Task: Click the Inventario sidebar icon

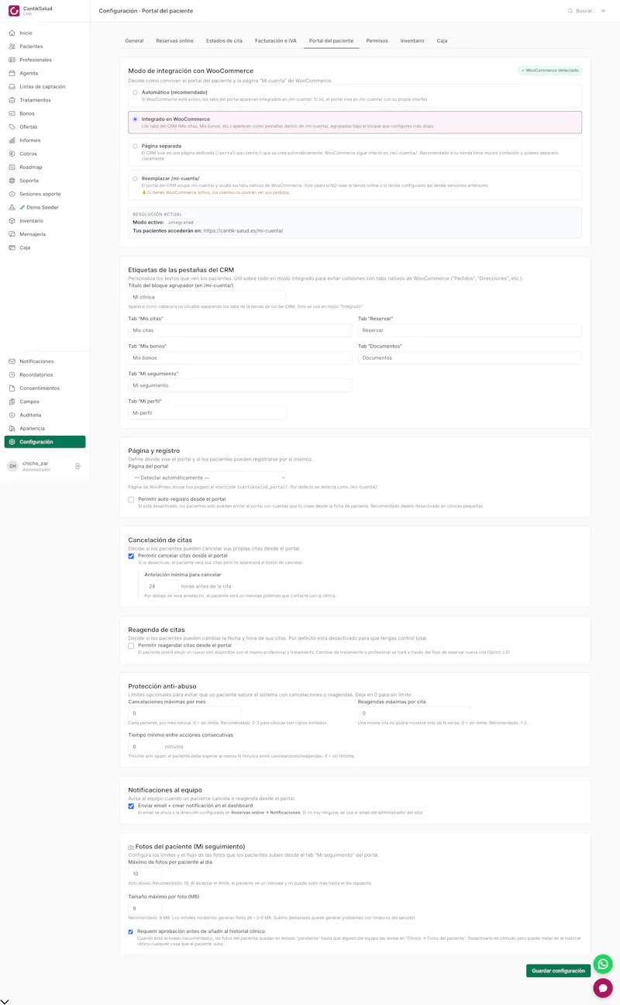Action: point(12,221)
